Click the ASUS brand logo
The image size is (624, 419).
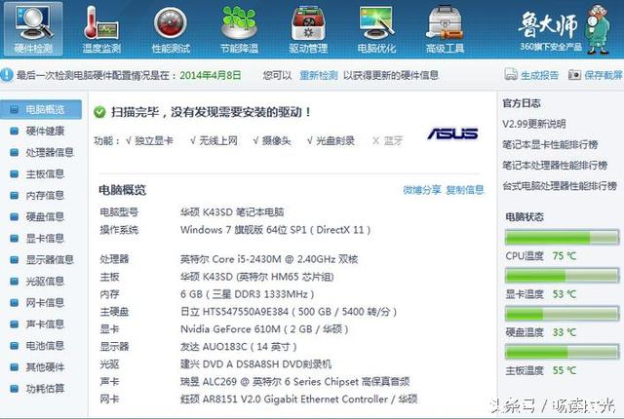click(452, 133)
